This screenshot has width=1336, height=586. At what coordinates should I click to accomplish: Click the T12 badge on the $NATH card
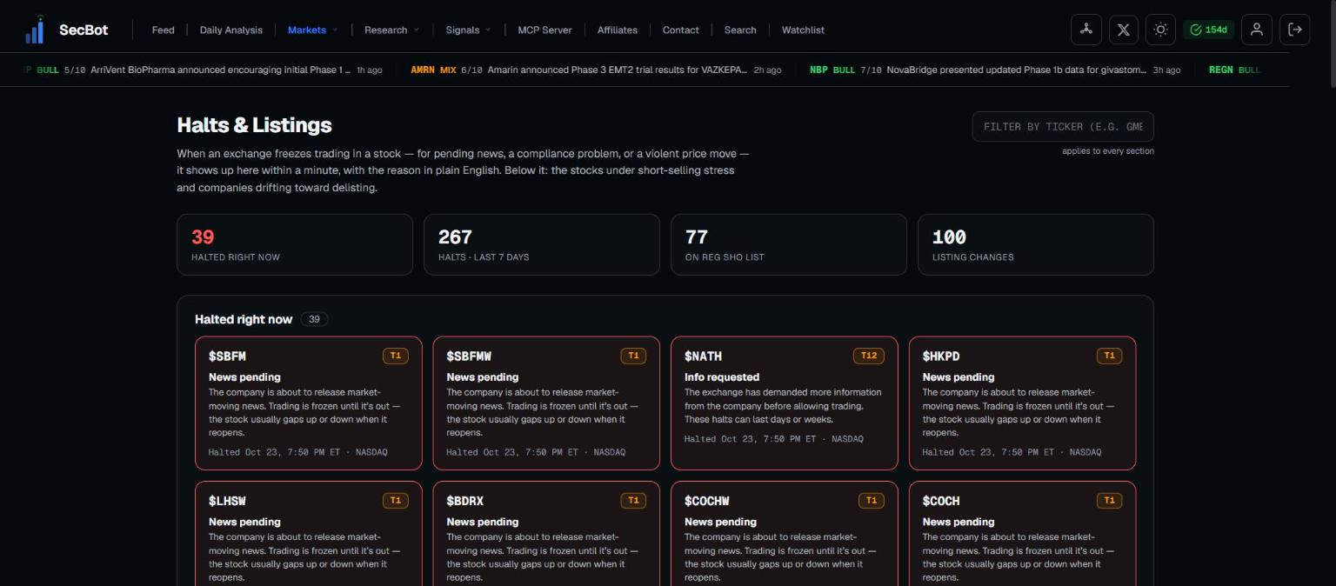point(869,356)
